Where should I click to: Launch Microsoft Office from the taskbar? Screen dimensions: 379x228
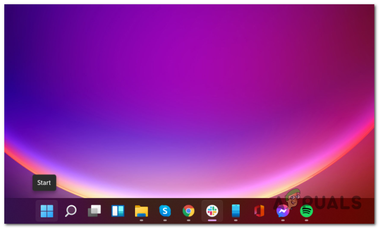[x=259, y=211]
